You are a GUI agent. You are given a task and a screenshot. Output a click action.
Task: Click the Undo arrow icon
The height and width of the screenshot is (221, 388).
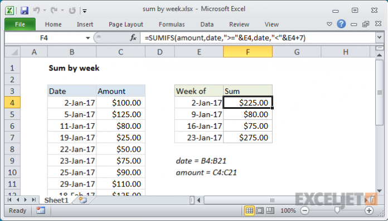36,10
